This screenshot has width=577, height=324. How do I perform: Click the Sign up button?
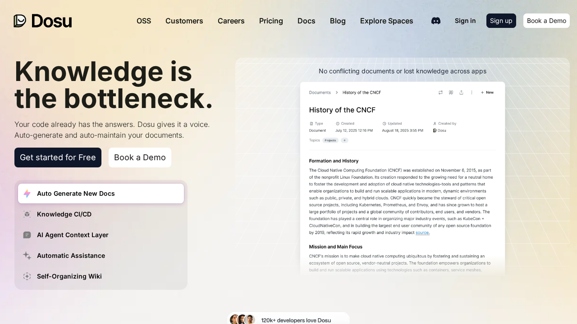click(501, 21)
